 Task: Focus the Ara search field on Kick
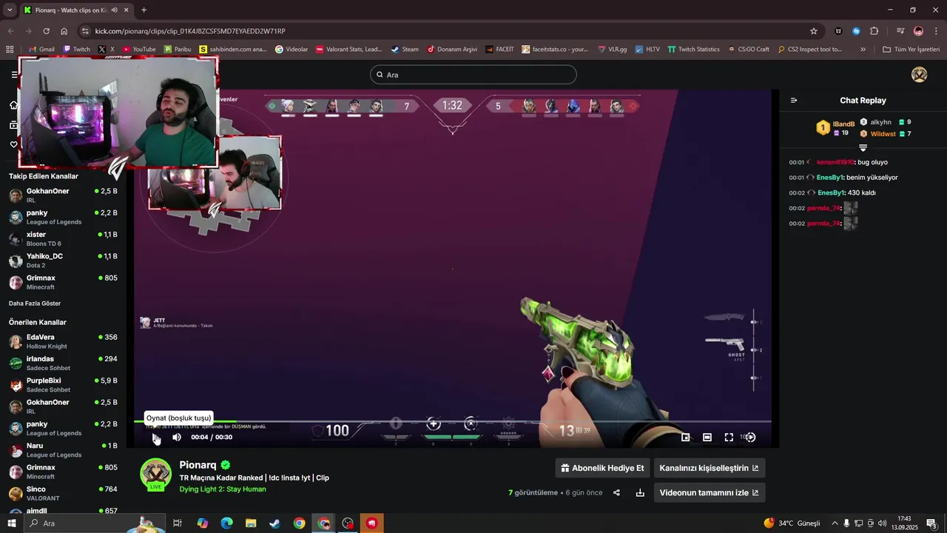(473, 75)
